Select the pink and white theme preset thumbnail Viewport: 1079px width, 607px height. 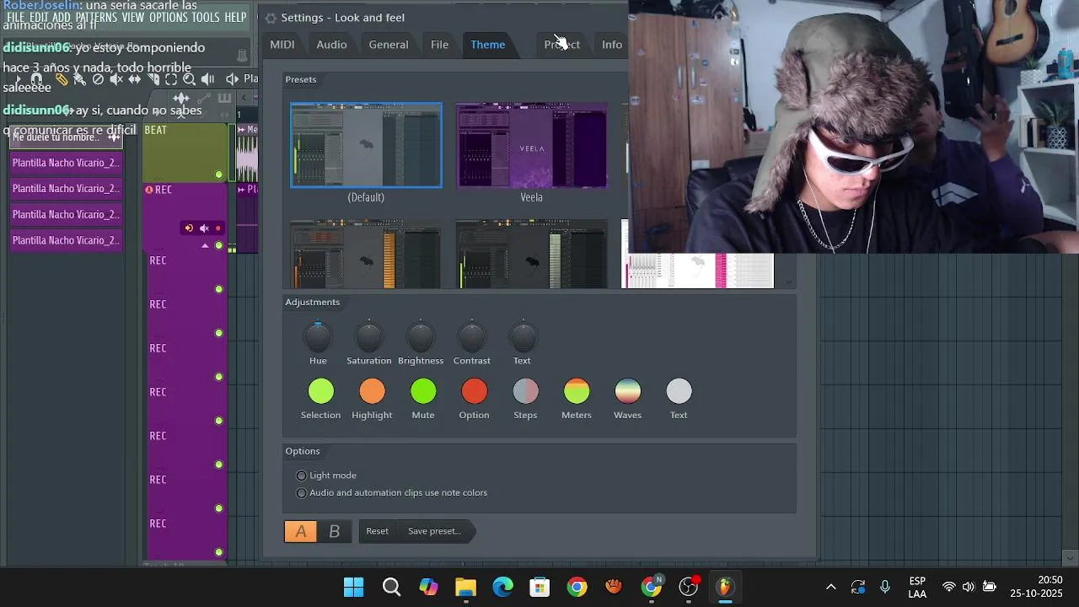coord(697,271)
